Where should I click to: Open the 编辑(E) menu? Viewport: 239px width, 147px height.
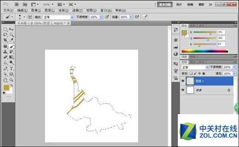point(22,10)
